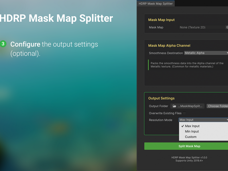Click the Mask Map Input heading
The width and height of the screenshot is (228, 171).
(161, 20)
